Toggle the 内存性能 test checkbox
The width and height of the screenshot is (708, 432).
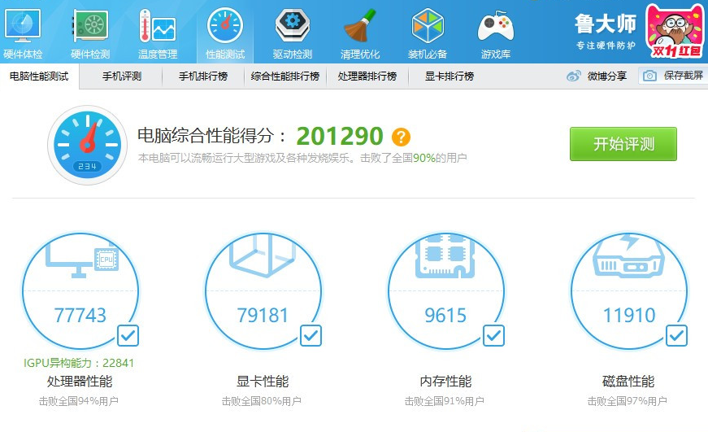494,336
